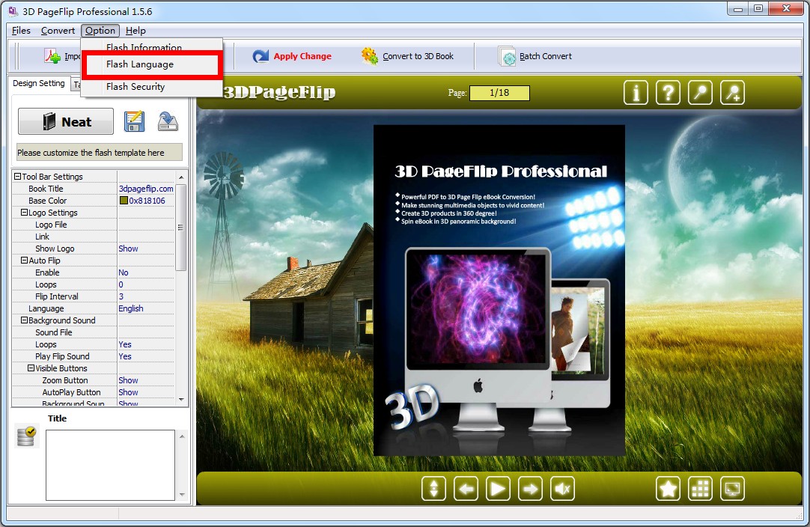
Task: Click the Import PDF icon in toolbar
Action: 52,56
